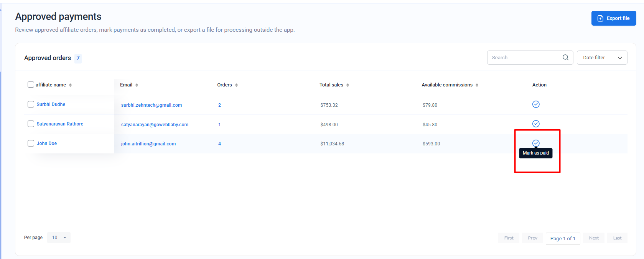Sort table by Email column

(137, 85)
